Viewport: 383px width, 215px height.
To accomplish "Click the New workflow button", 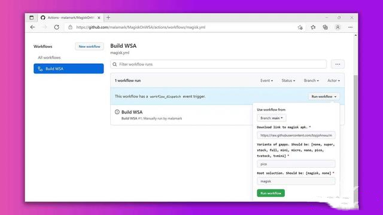I will click(x=89, y=47).
